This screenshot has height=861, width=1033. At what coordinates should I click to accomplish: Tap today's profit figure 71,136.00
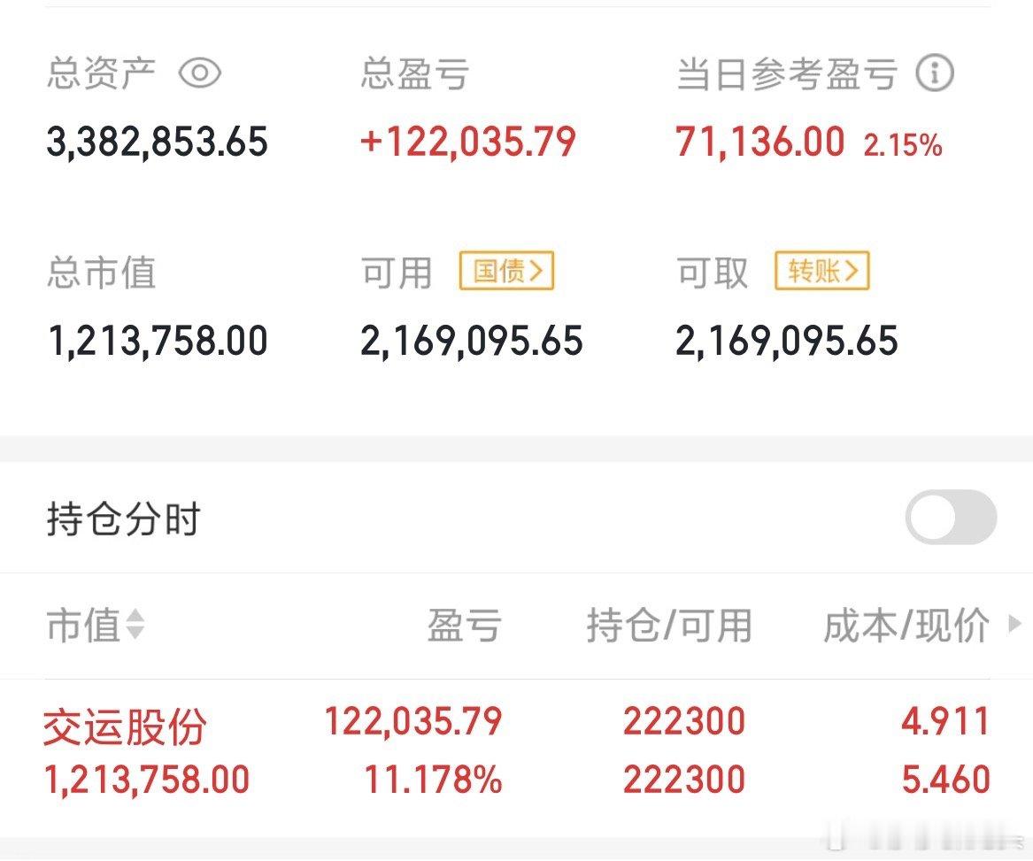759,142
